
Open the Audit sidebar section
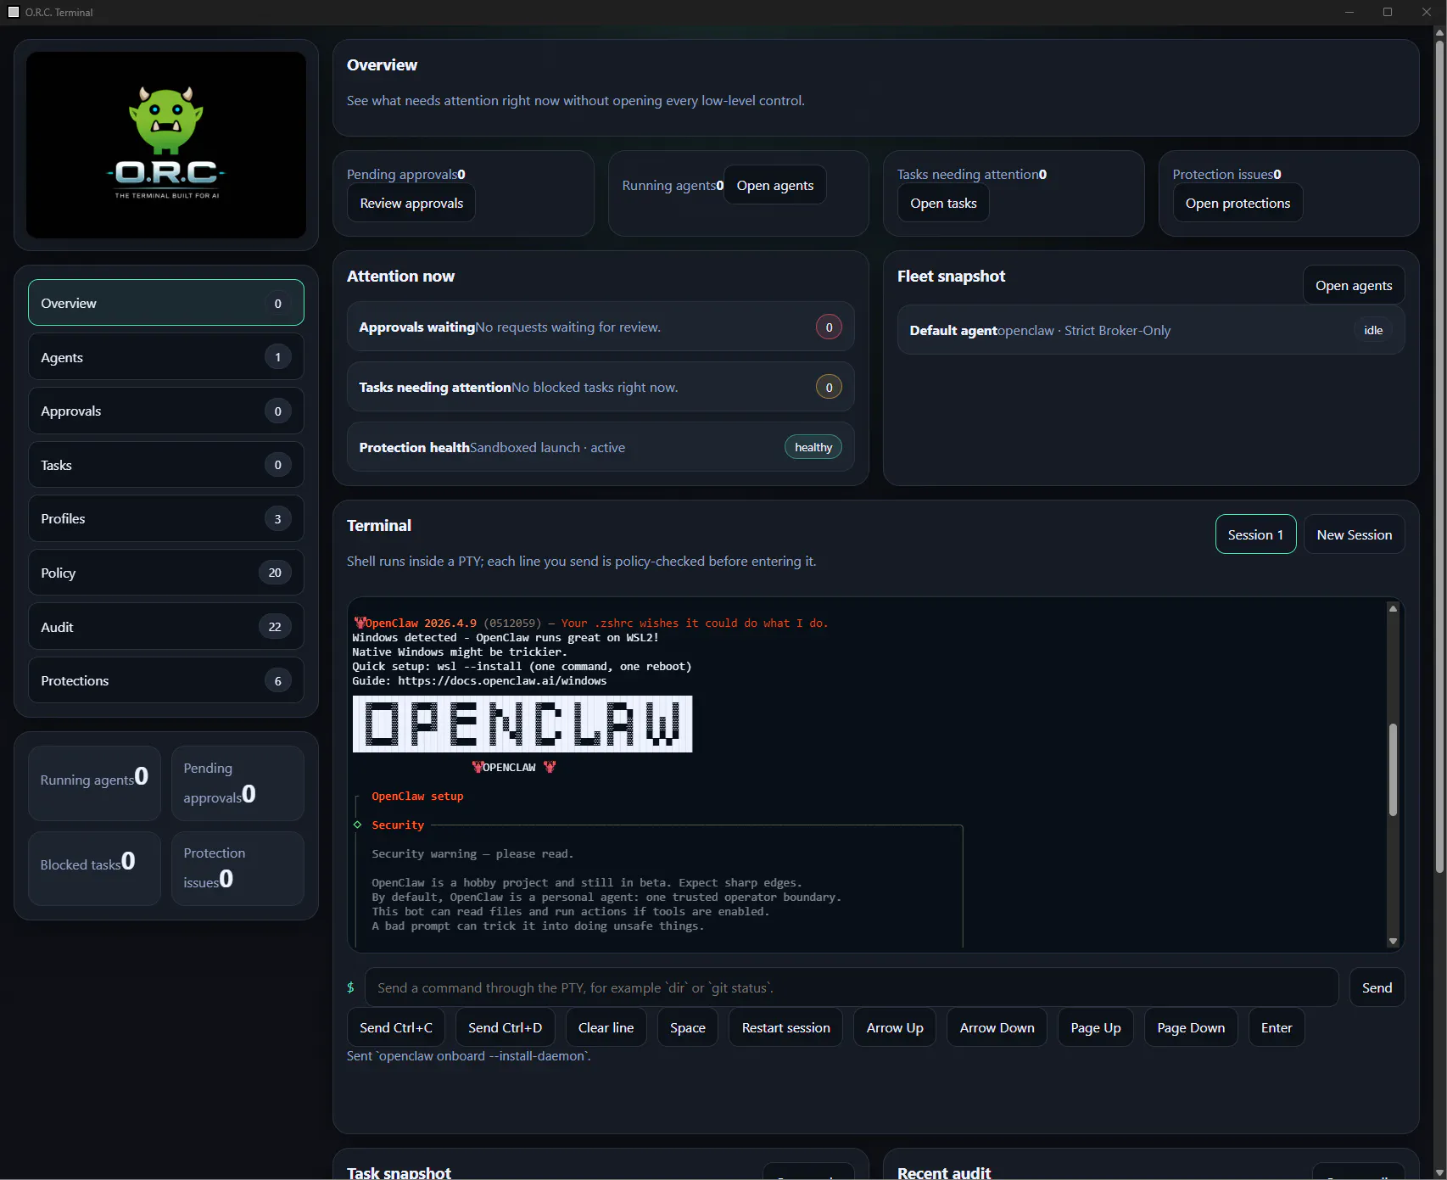click(166, 627)
